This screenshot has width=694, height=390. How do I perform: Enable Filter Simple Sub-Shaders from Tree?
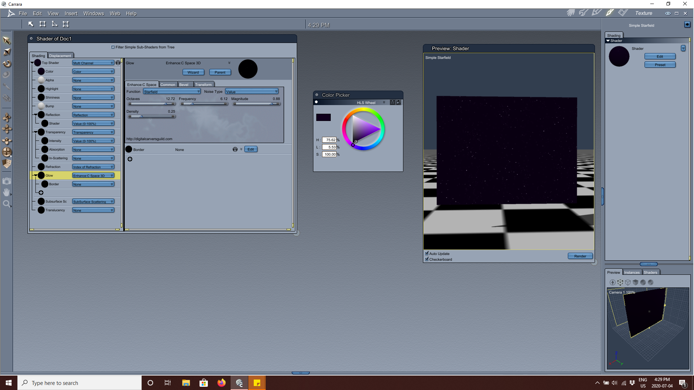click(x=113, y=47)
